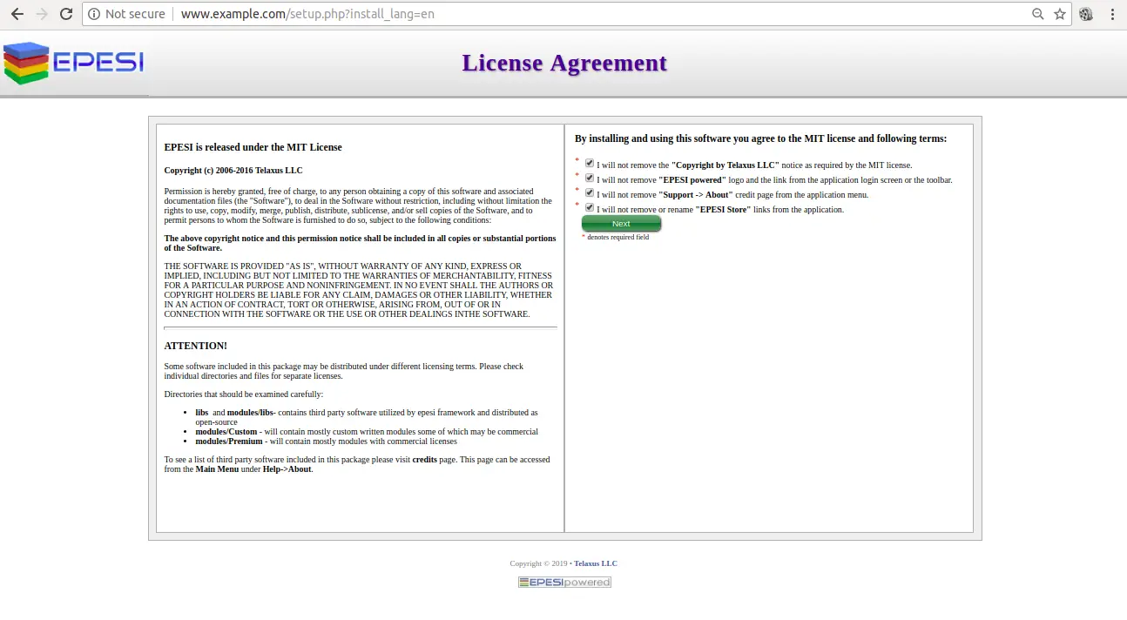1127x620 pixels.
Task: Click the ATTENTION! heading
Action: point(195,346)
